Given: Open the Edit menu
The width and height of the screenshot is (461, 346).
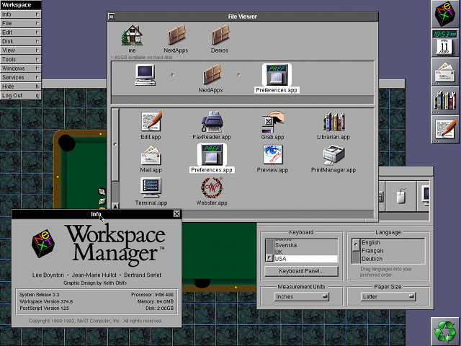Looking at the screenshot, I should [x=21, y=32].
